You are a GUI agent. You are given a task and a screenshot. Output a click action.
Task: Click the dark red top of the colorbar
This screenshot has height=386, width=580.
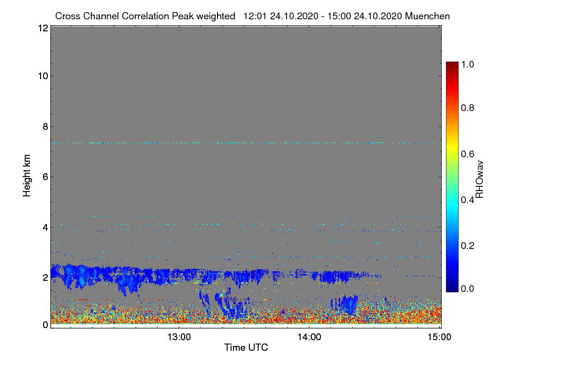coord(452,64)
